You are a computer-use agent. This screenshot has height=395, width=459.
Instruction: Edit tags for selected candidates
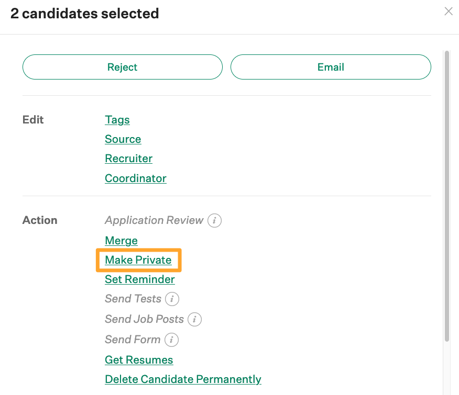click(x=117, y=120)
